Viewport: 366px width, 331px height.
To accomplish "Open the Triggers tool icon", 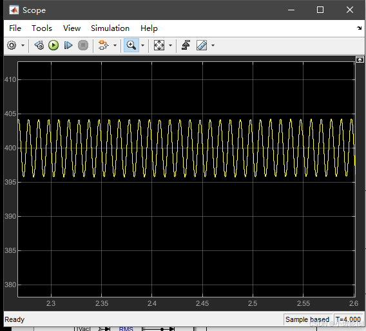I will point(186,45).
